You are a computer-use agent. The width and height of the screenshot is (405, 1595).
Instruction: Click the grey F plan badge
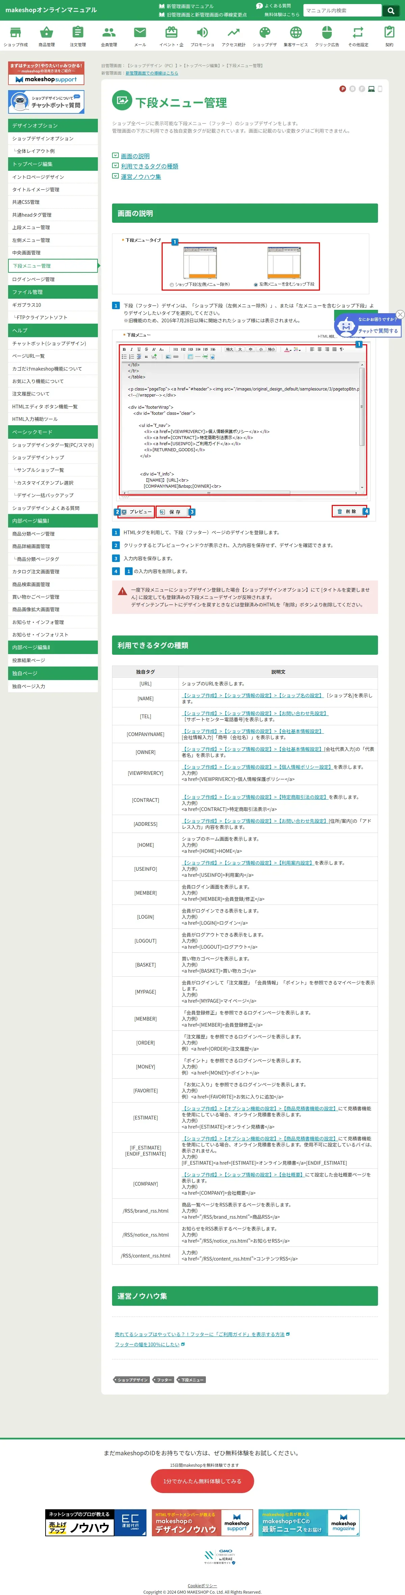coord(362,89)
